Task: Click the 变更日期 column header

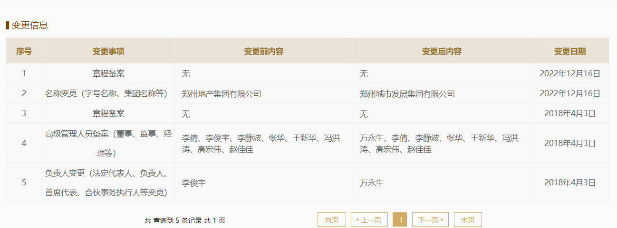Action: tap(570, 51)
